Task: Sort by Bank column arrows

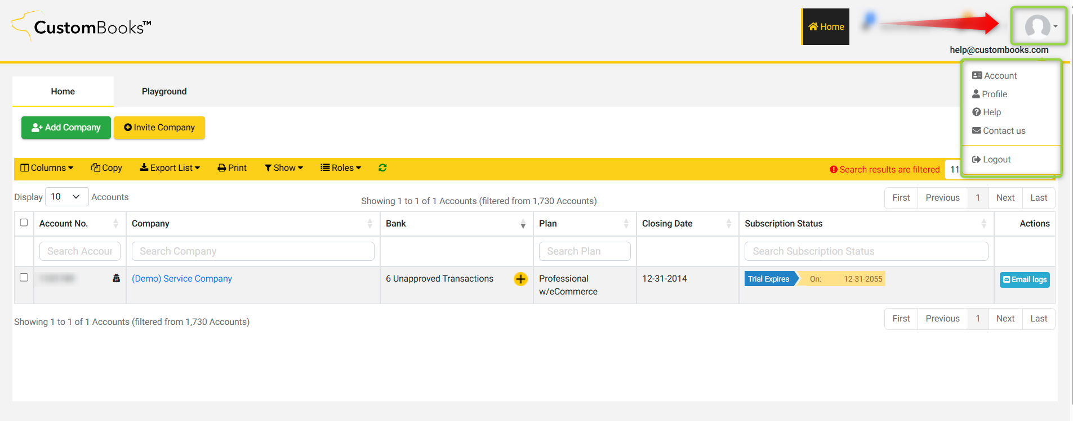Action: (x=523, y=223)
